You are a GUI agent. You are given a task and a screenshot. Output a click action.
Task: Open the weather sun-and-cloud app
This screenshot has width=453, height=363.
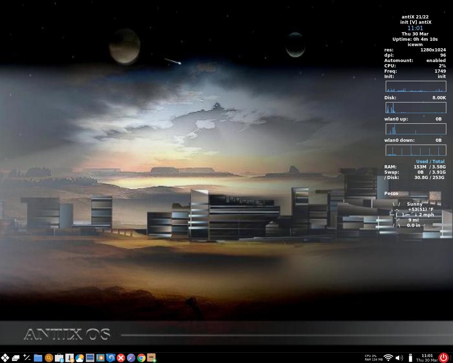80,358
